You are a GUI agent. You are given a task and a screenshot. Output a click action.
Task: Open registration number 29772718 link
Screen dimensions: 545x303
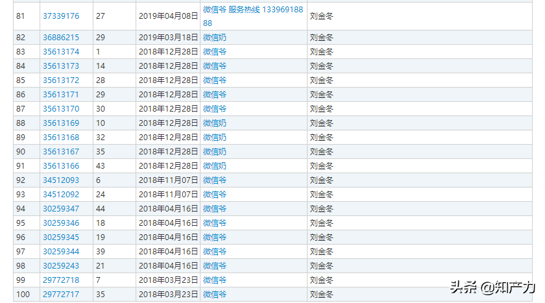pos(61,280)
